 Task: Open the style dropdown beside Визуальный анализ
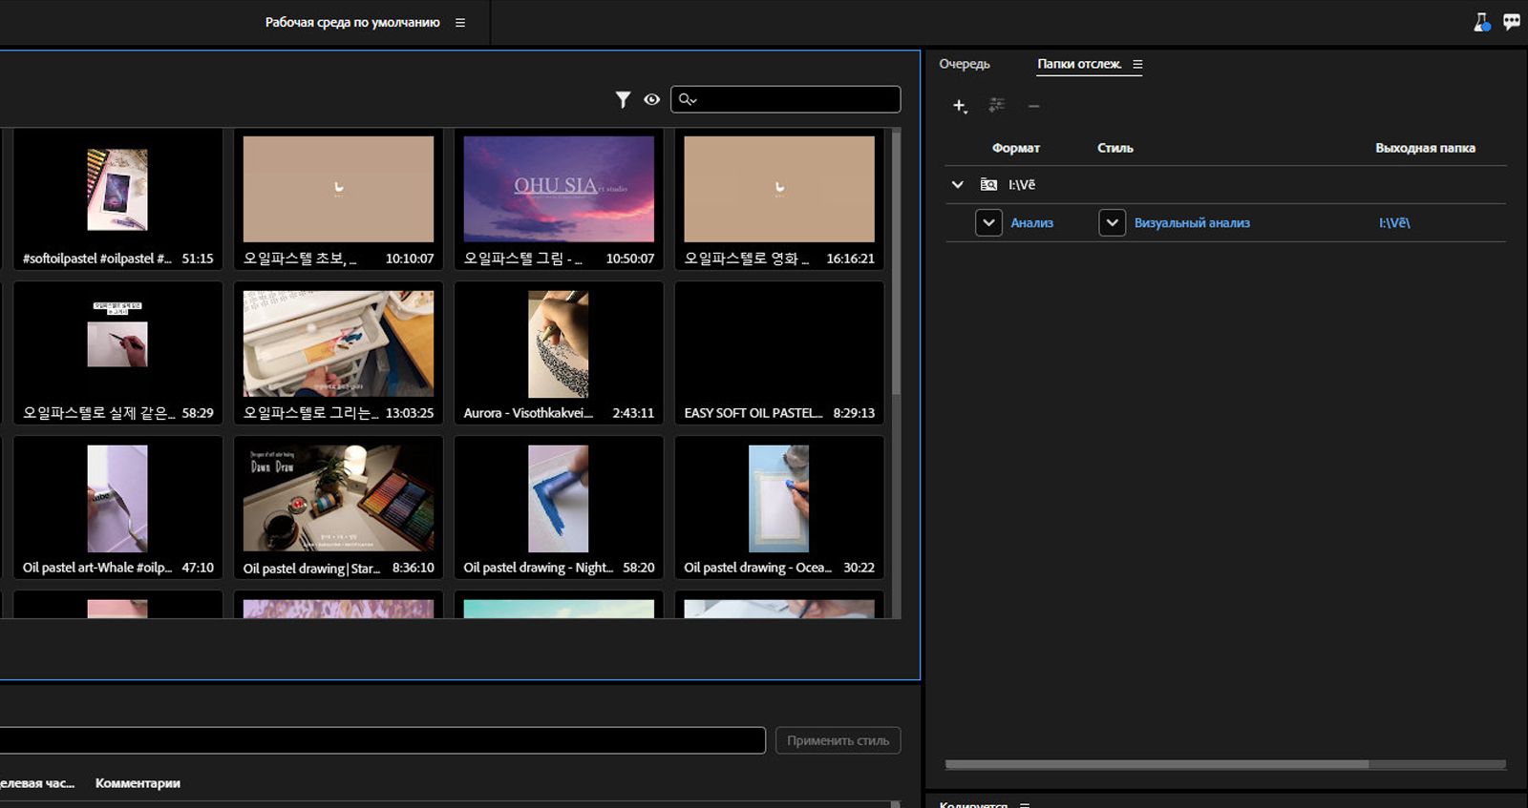pos(1112,222)
